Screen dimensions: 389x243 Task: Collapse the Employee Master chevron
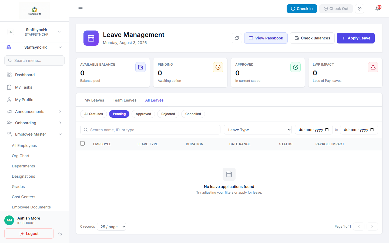click(60, 134)
